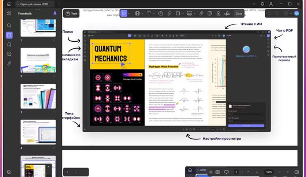Go to previous page with up chevron
Image resolution: width=306 pixels, height=177 pixels.
click(x=248, y=172)
